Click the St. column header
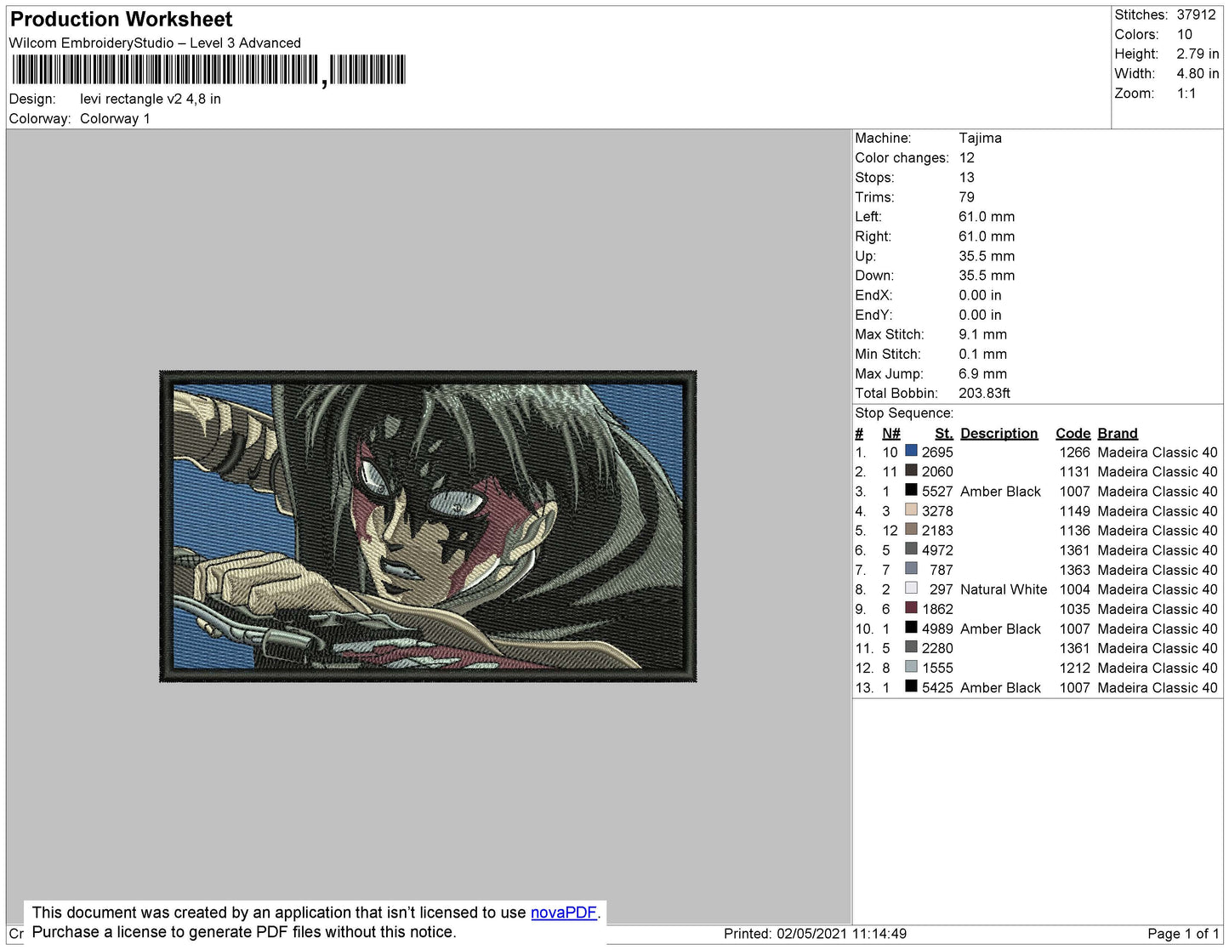The width and height of the screenshot is (1229, 950). [944, 433]
